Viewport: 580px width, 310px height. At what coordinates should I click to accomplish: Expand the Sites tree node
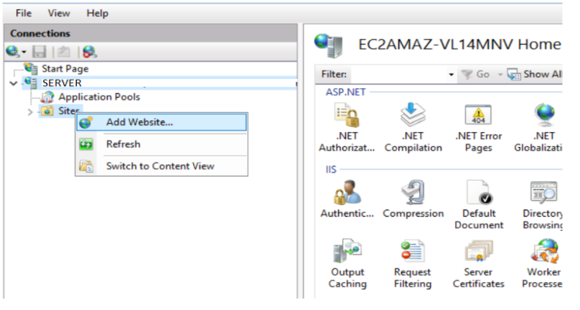tap(30, 112)
